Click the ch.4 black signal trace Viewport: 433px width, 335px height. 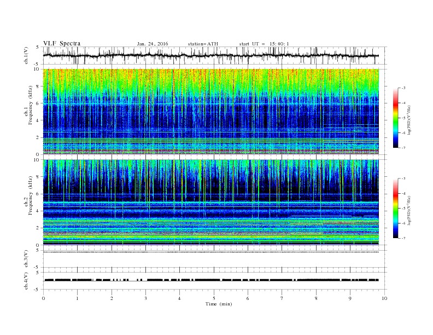point(212,280)
